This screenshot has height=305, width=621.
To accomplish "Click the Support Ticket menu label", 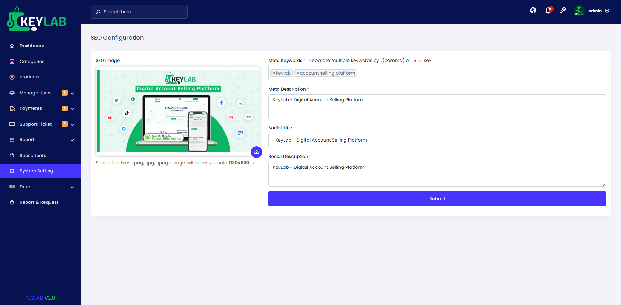I will pyautogui.click(x=36, y=124).
